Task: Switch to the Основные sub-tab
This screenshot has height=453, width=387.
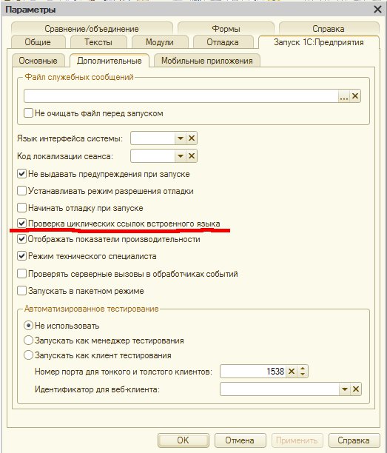Action: click(x=38, y=61)
